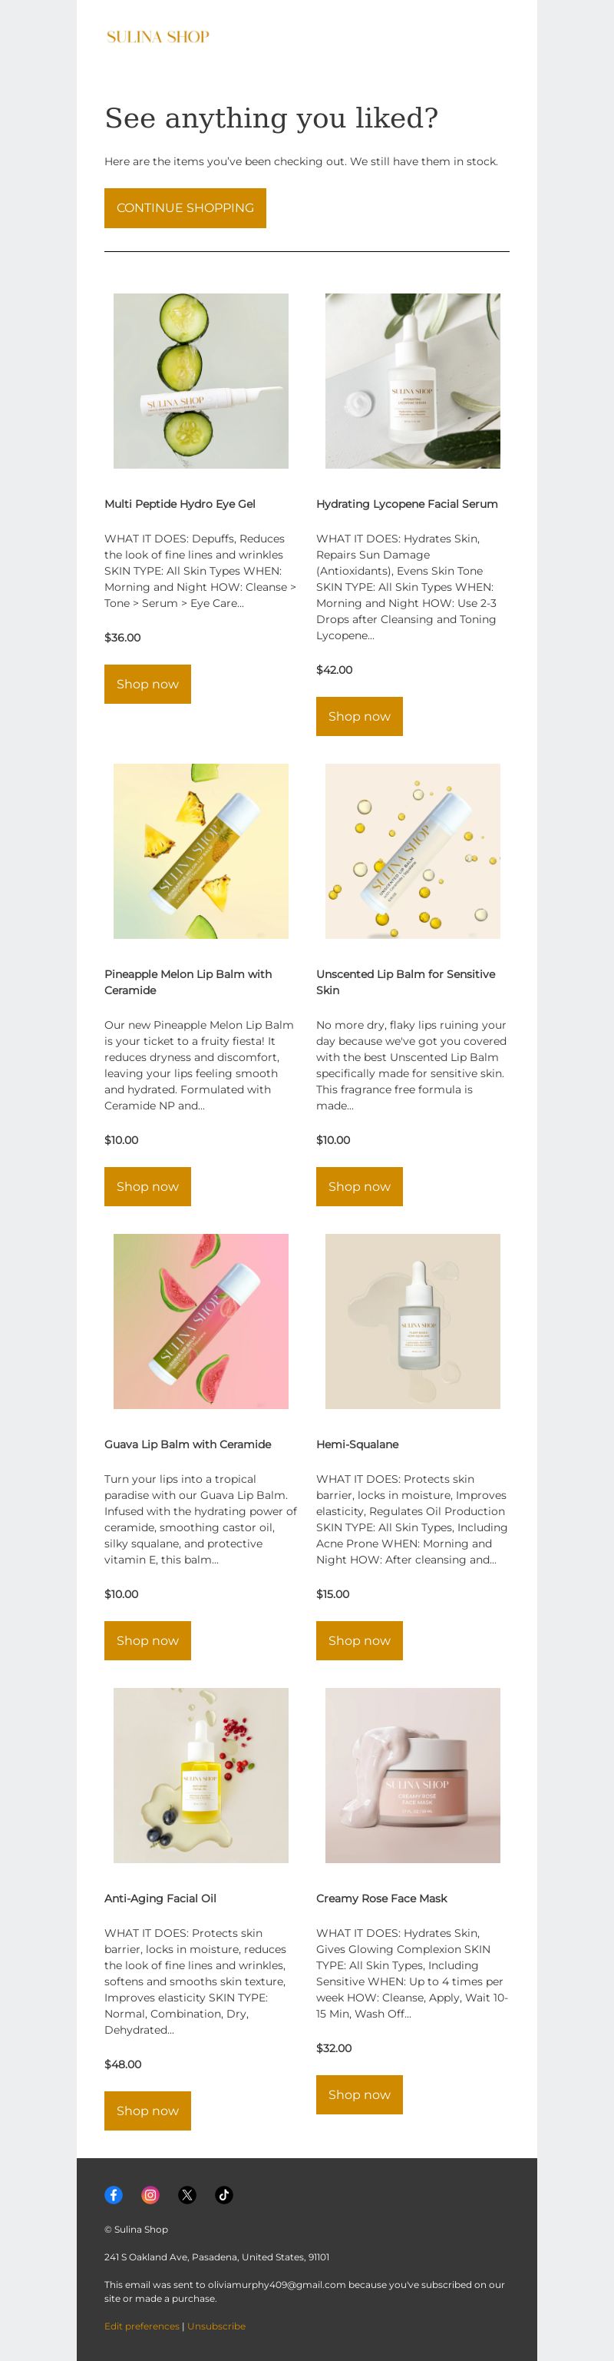Open the X (Twitter) social icon
The height and width of the screenshot is (2361, 614).
coord(187,2194)
